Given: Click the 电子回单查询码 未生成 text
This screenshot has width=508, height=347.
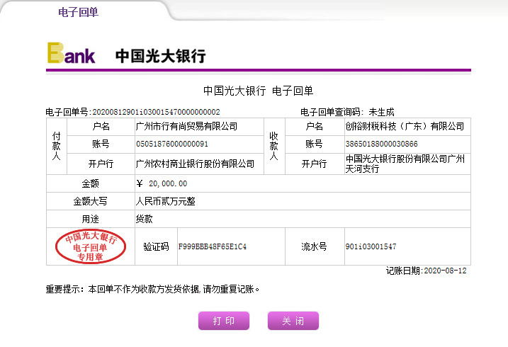Looking at the screenshot, I should coord(347,112).
